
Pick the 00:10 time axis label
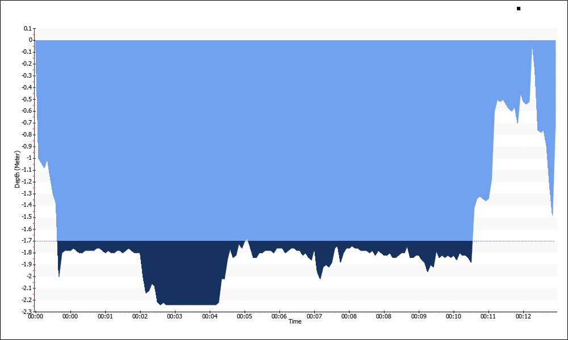453,317
